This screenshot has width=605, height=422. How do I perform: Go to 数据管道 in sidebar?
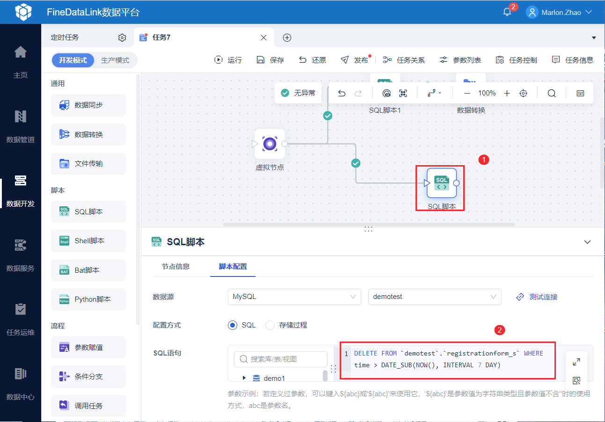(21, 126)
